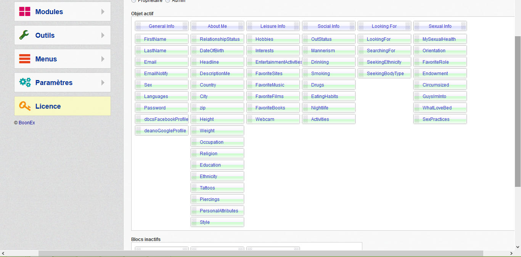Click the horizontal scrollbar right arrow

(511, 254)
